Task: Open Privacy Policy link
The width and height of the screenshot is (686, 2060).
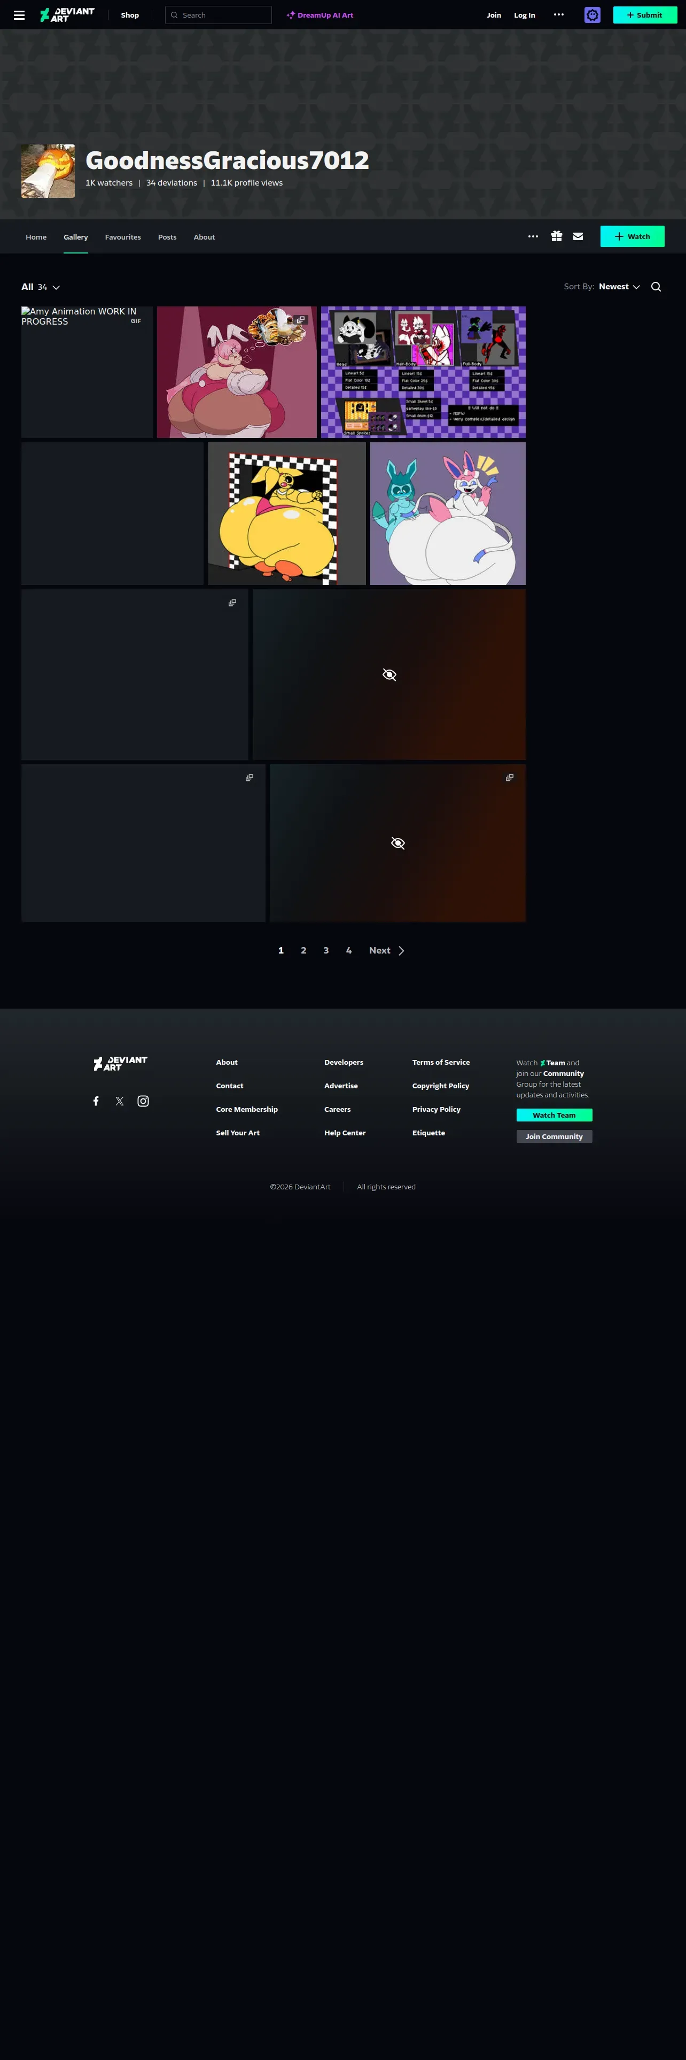Action: point(436,1109)
